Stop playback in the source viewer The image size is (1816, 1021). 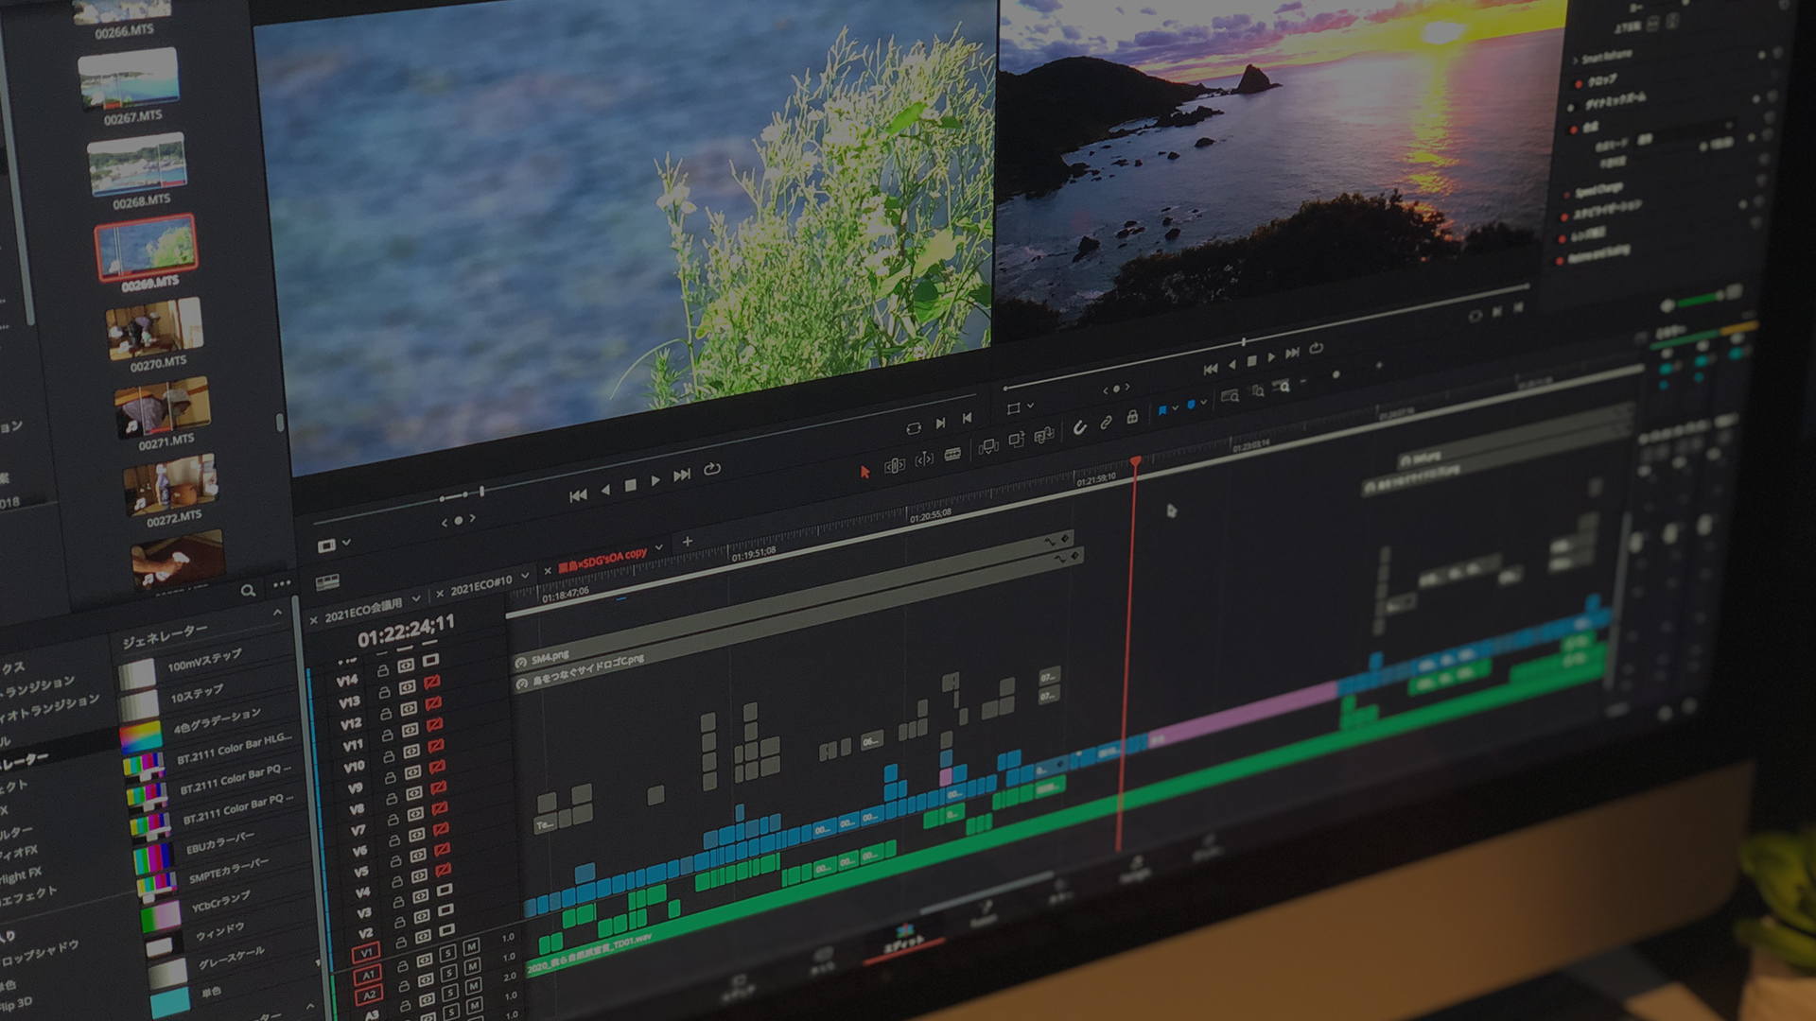(x=631, y=486)
